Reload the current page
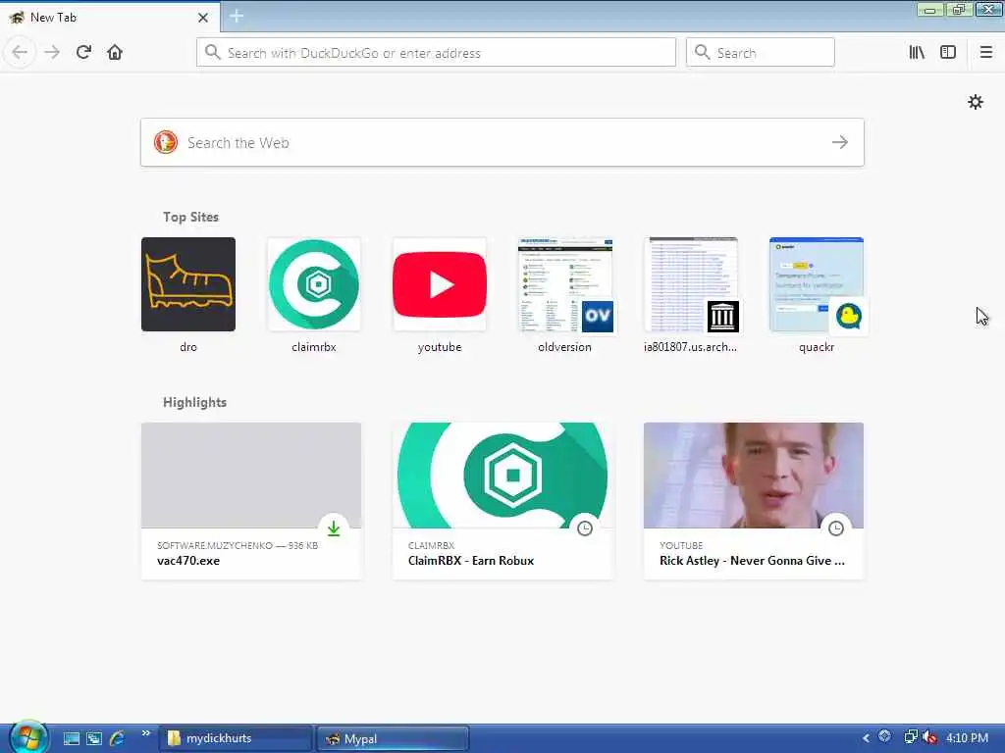This screenshot has height=753, width=1005. 83,52
